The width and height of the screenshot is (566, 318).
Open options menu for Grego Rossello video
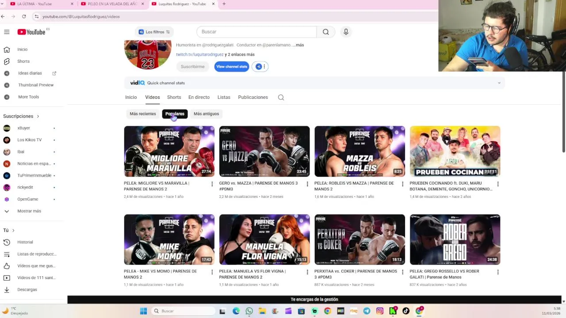coord(498,273)
